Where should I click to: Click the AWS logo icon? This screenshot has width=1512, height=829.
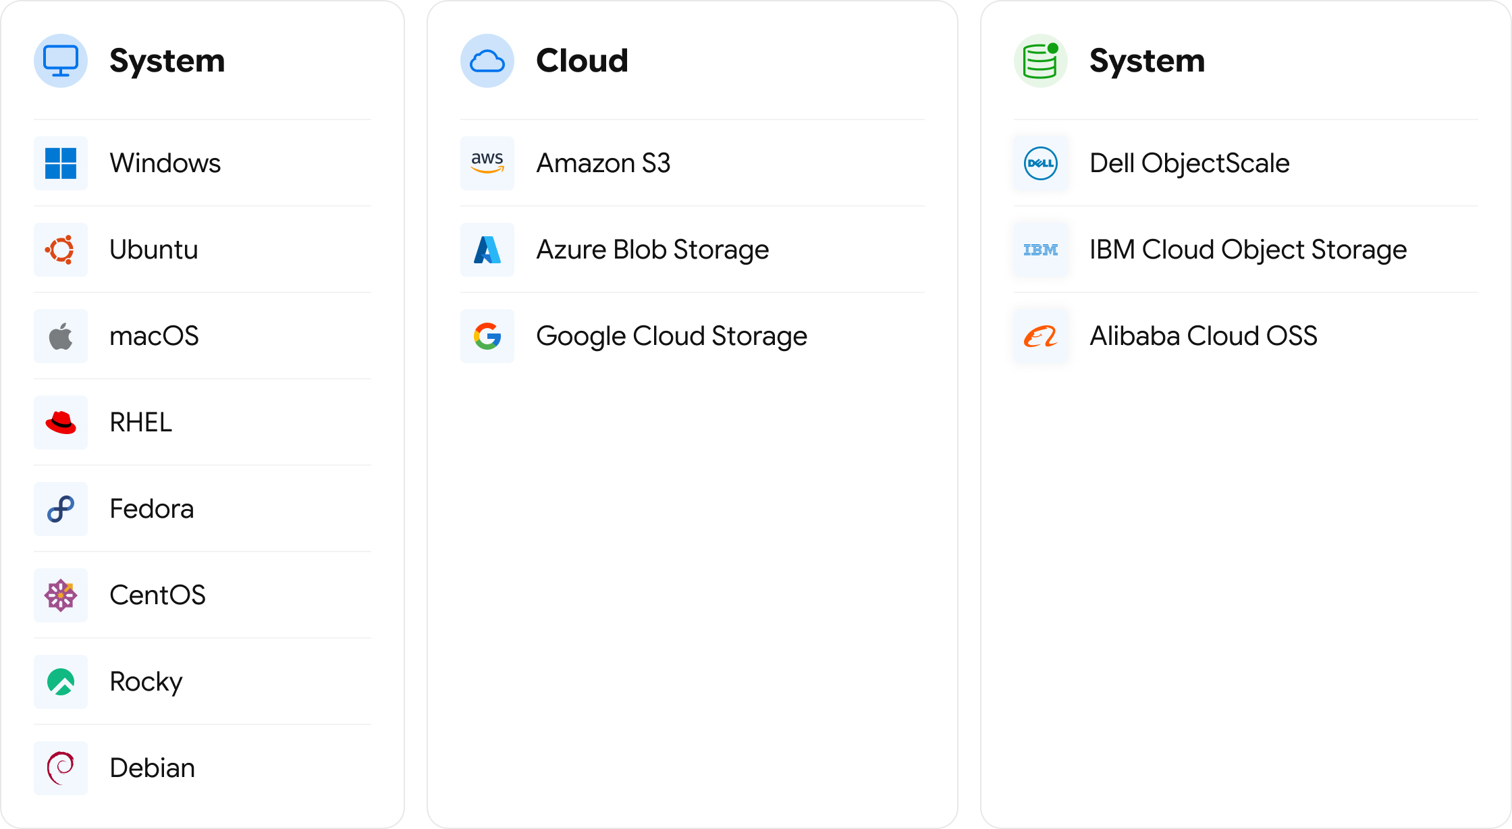point(487,163)
